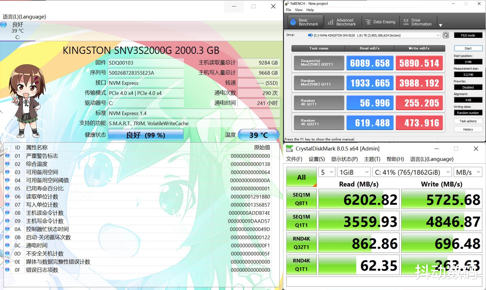486x290 pixels.
Task: Run all tests with the All button
Action: pos(302,177)
